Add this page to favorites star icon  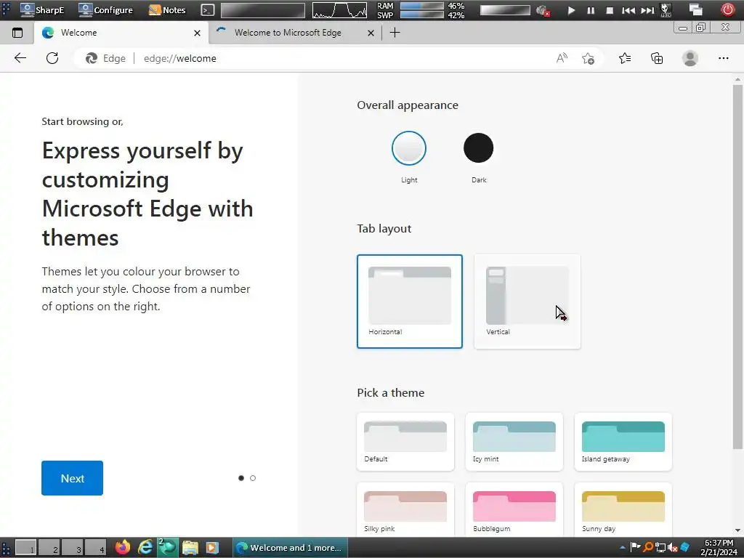[x=588, y=58]
